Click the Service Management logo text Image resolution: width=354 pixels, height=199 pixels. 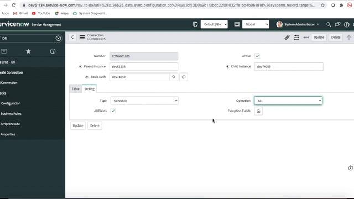46,24
